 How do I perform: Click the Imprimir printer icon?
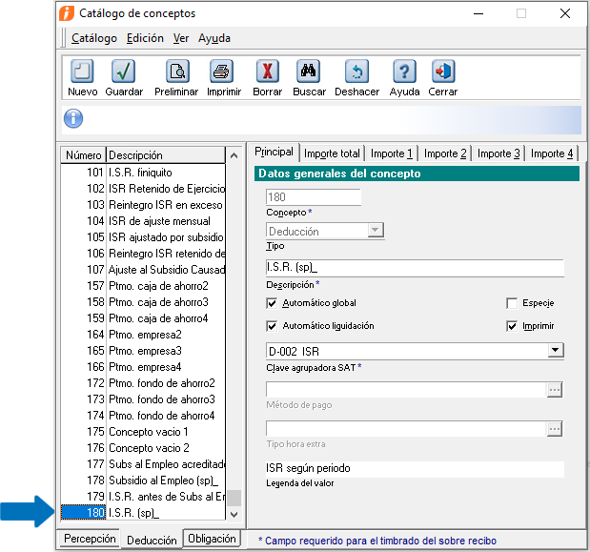(x=222, y=72)
